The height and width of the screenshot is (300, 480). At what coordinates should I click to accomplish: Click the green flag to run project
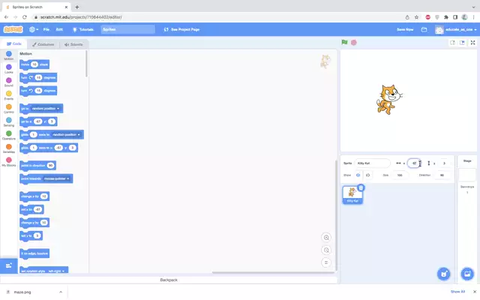tap(344, 42)
